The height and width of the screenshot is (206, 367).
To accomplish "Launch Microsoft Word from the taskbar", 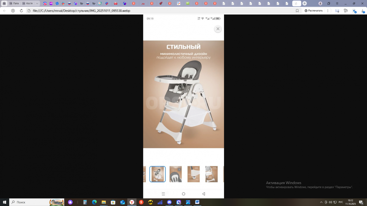I will click(x=197, y=202).
